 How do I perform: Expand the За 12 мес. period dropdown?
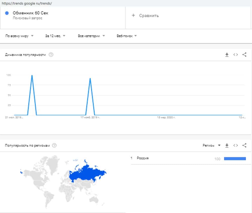pos(55,36)
